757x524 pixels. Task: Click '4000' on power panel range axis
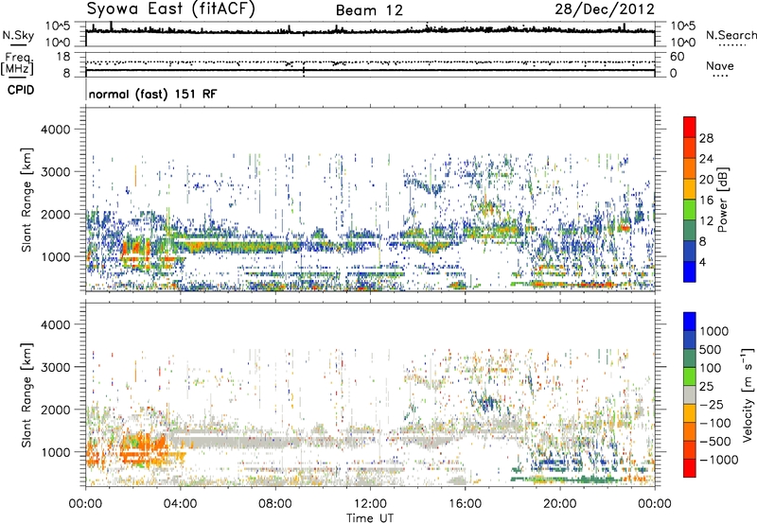pyautogui.click(x=55, y=130)
